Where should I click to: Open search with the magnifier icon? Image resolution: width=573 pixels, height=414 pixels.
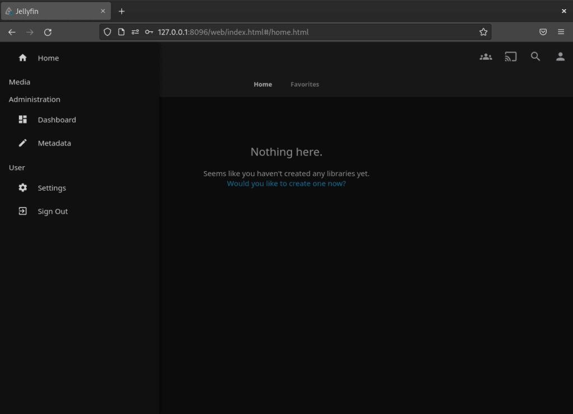point(536,57)
